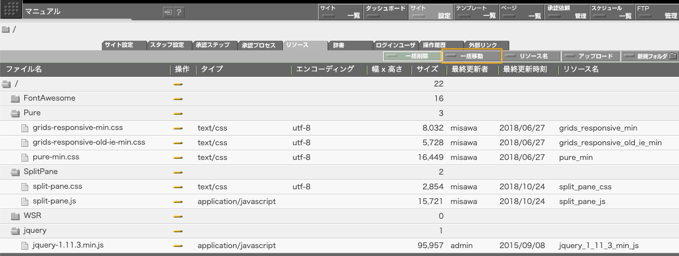Open the ページ一覧 top menu
Screen dimensions: 679x256
click(521, 12)
